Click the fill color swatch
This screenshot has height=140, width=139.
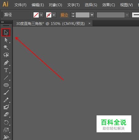pos(36,15)
